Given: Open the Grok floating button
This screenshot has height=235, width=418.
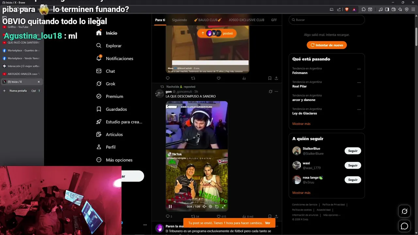Looking at the screenshot, I should coord(405,211).
